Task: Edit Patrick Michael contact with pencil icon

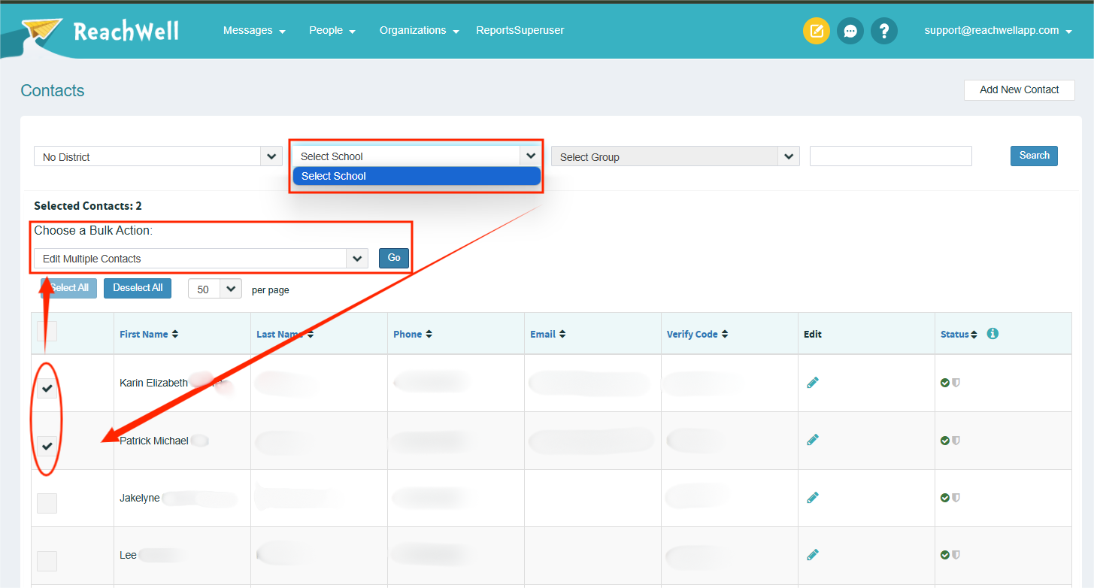Action: tap(812, 440)
